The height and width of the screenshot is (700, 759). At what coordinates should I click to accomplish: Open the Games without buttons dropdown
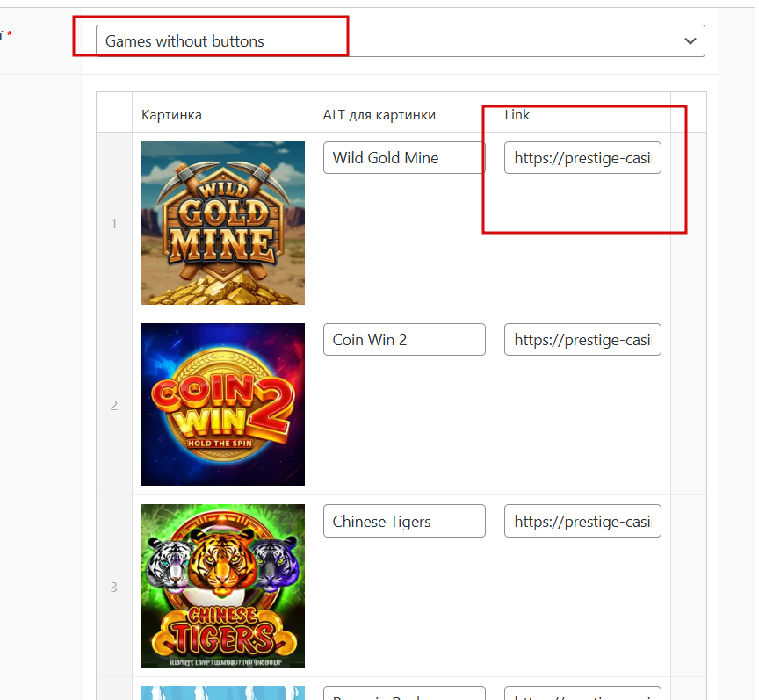[400, 40]
